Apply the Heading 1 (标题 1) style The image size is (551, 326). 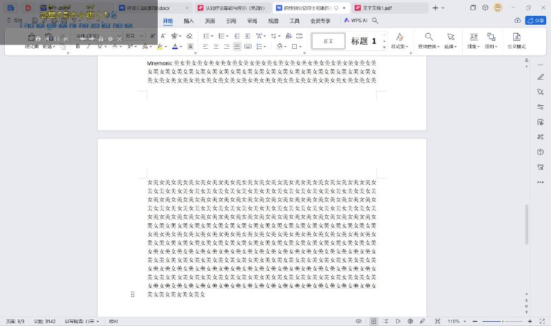(x=364, y=41)
